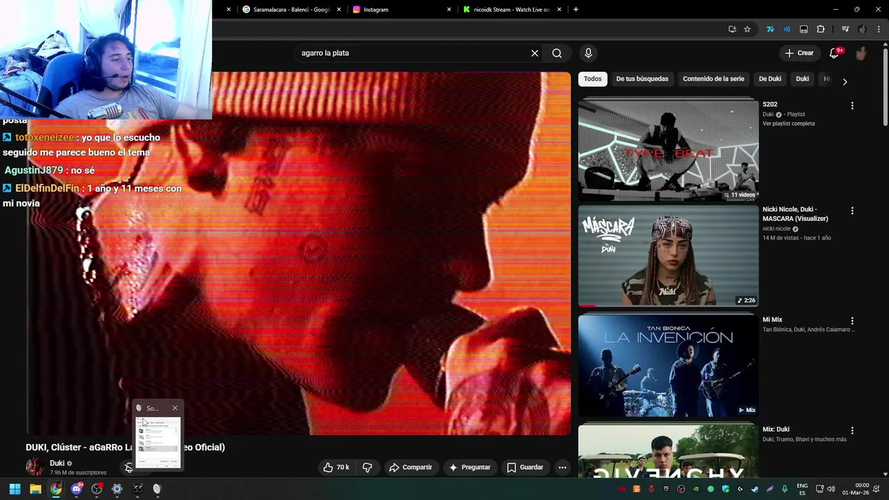Select the De tus búsquedas chip

[642, 78]
